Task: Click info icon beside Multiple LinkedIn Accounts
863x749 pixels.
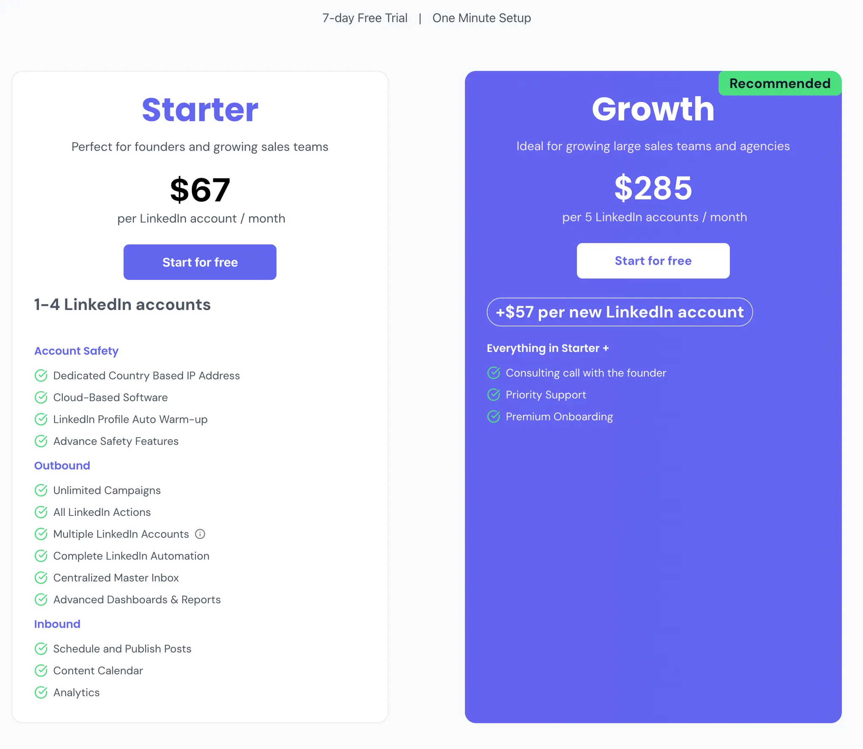Action: coord(200,534)
